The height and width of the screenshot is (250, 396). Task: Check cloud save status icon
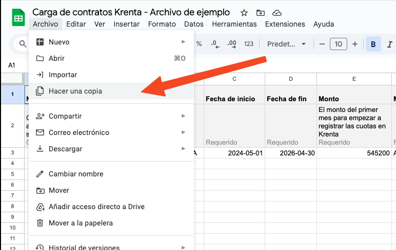pyautogui.click(x=277, y=13)
